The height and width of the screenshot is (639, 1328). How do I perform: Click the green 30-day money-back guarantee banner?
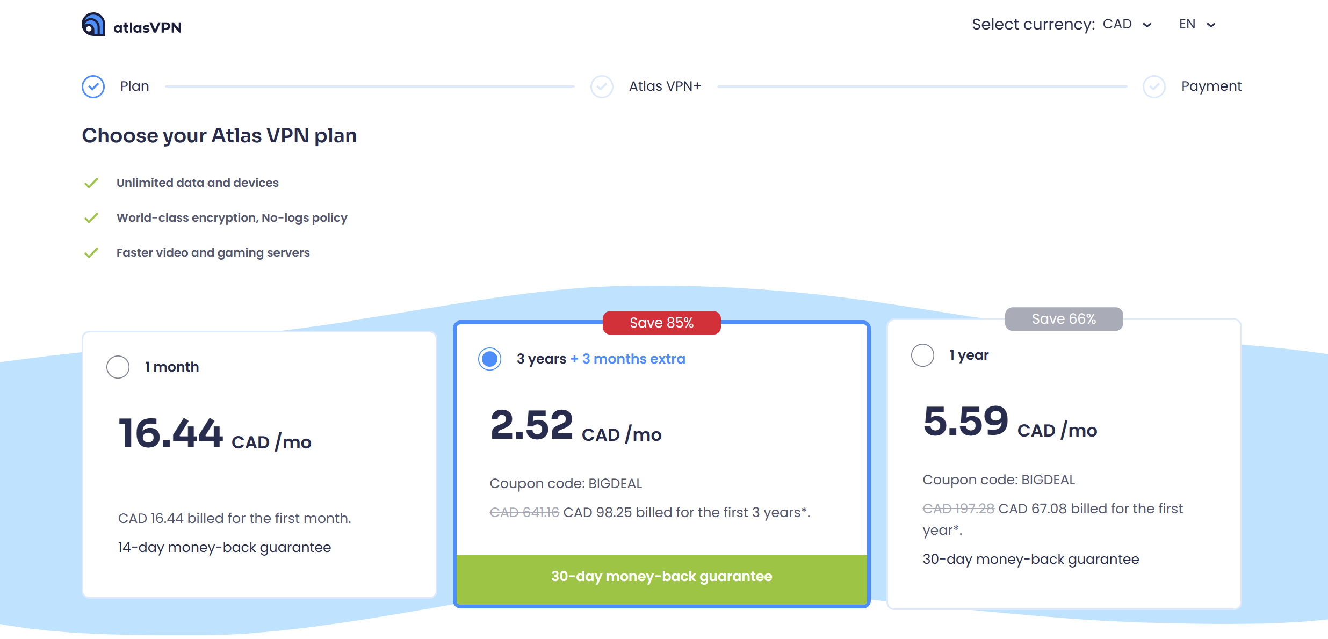661,577
